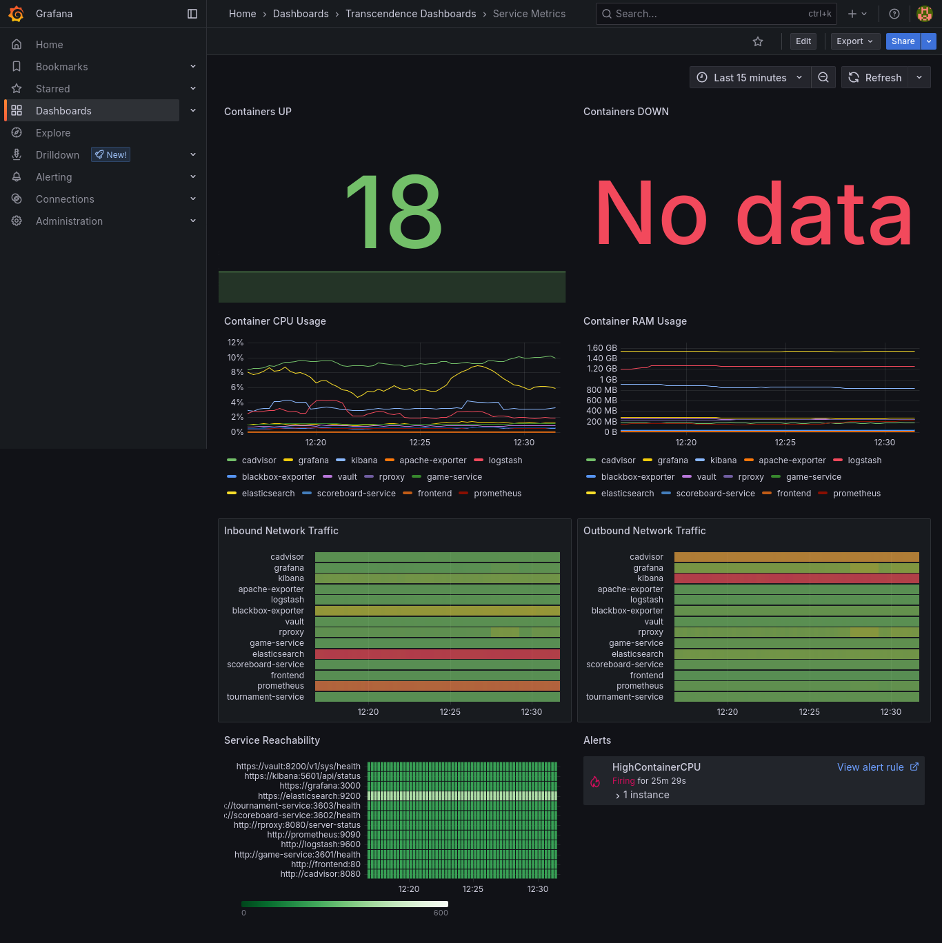Expand the Drilldown section chevron
Screen dimensions: 942x943
pos(193,154)
